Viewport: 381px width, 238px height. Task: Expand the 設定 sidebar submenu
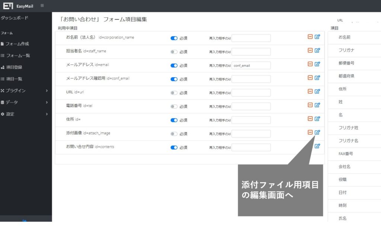pyautogui.click(x=24, y=114)
